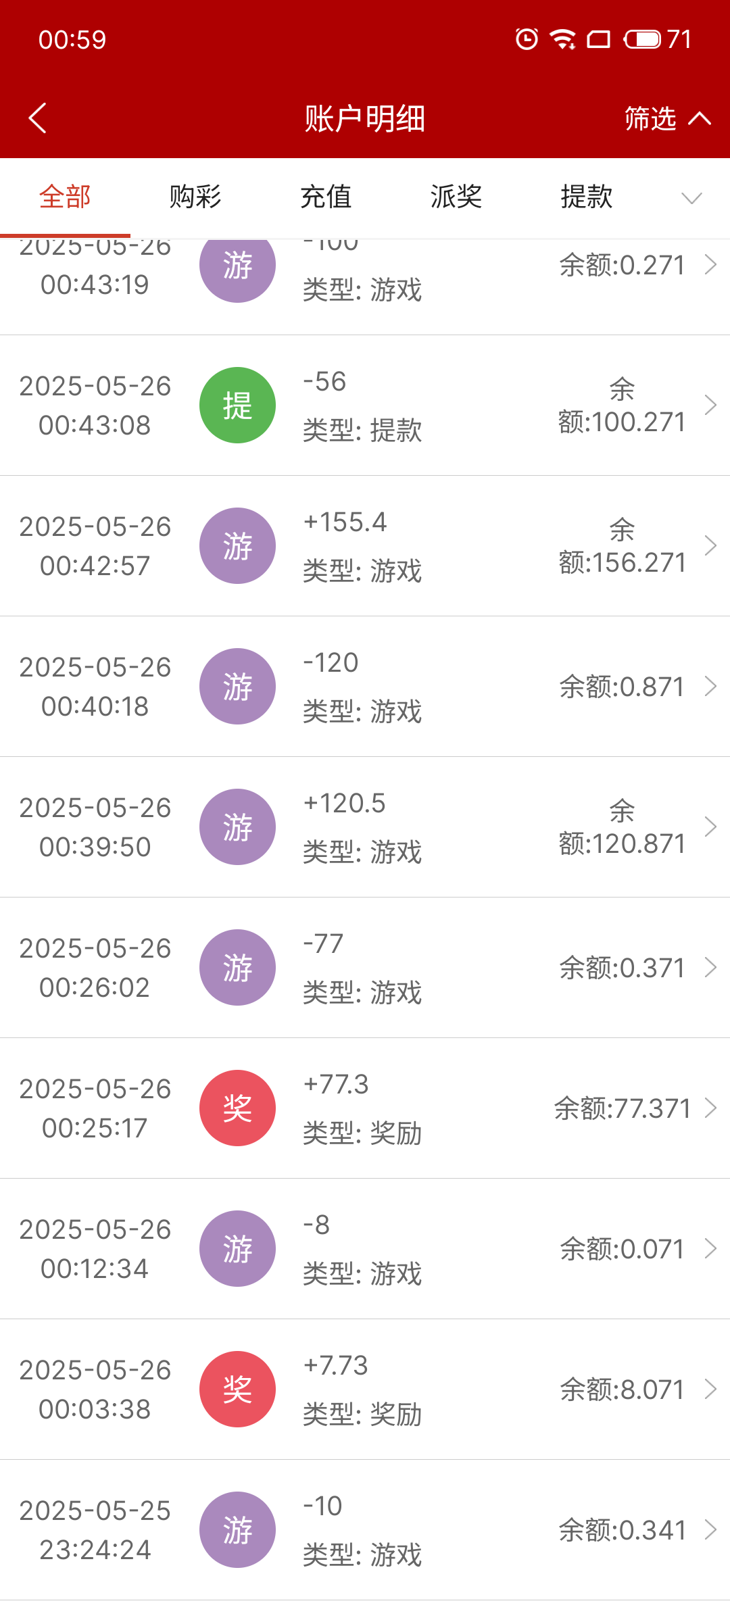This screenshot has width=730, height=1622.
Task: Tap purple 游 icon for -8 entry
Action: pos(237,1249)
